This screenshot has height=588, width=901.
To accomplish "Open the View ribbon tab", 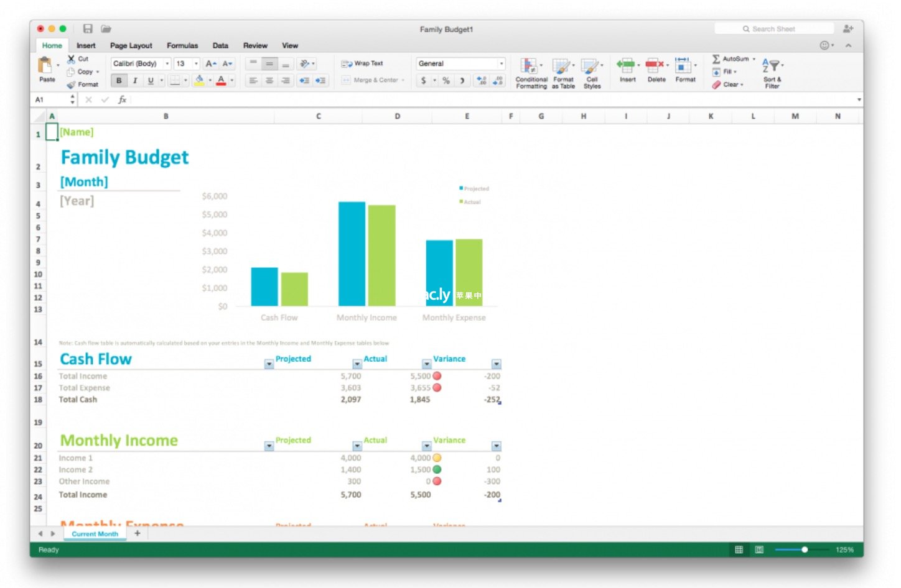I will tap(290, 45).
